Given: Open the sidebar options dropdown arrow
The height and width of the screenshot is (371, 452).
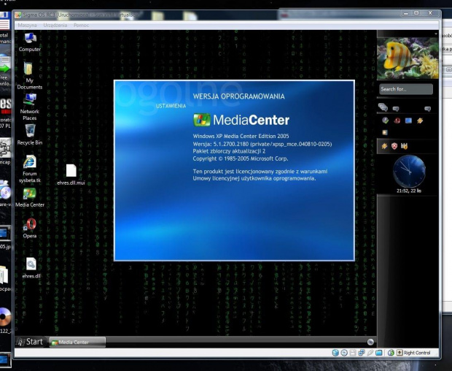Looking at the screenshot, I should tap(436, 34).
